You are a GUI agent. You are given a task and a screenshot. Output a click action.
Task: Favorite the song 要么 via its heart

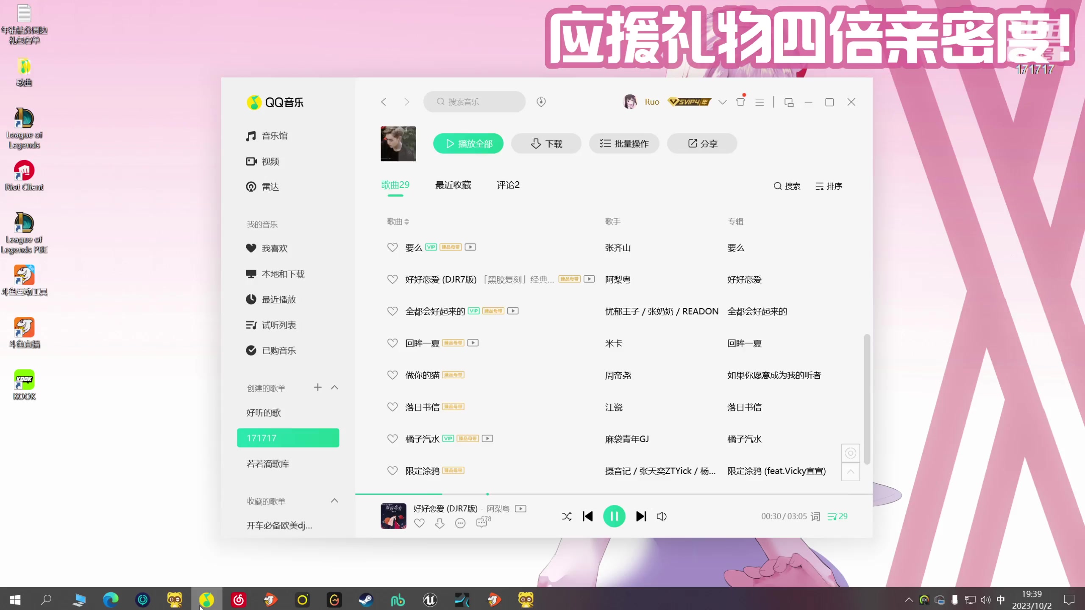pyautogui.click(x=392, y=247)
